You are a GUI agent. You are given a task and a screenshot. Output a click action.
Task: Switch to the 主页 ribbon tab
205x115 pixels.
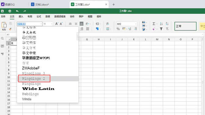pos(12,16)
